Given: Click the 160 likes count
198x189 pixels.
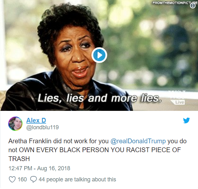Looking at the screenshot, I should (x=22, y=179).
